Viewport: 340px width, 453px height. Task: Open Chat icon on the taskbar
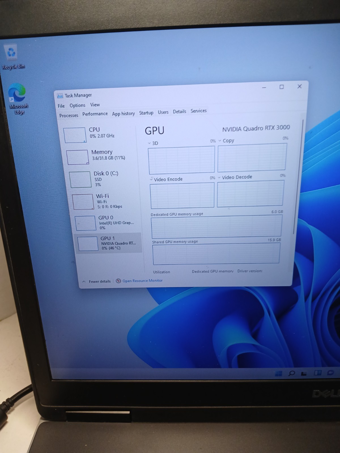(x=330, y=373)
